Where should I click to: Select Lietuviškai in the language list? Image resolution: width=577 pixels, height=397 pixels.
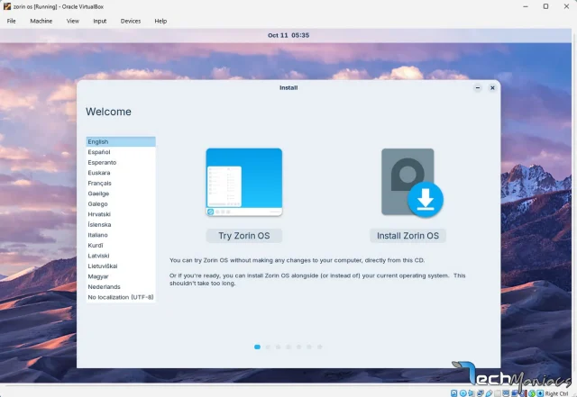point(121,266)
